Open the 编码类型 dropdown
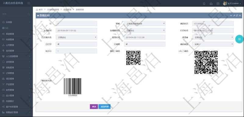244x117 pixels. pyautogui.click(x=213, y=44)
